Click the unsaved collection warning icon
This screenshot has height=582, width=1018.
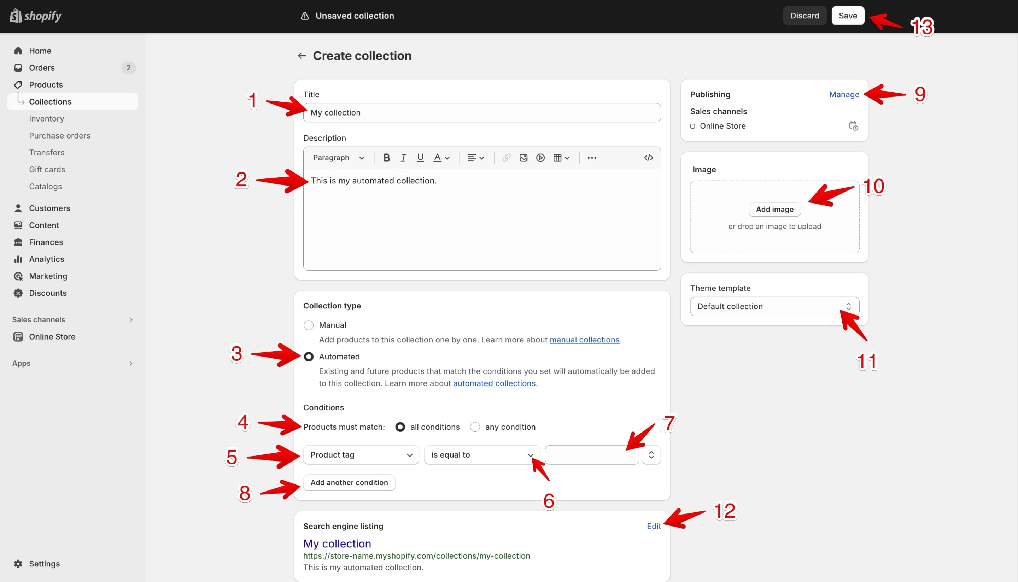click(x=305, y=16)
